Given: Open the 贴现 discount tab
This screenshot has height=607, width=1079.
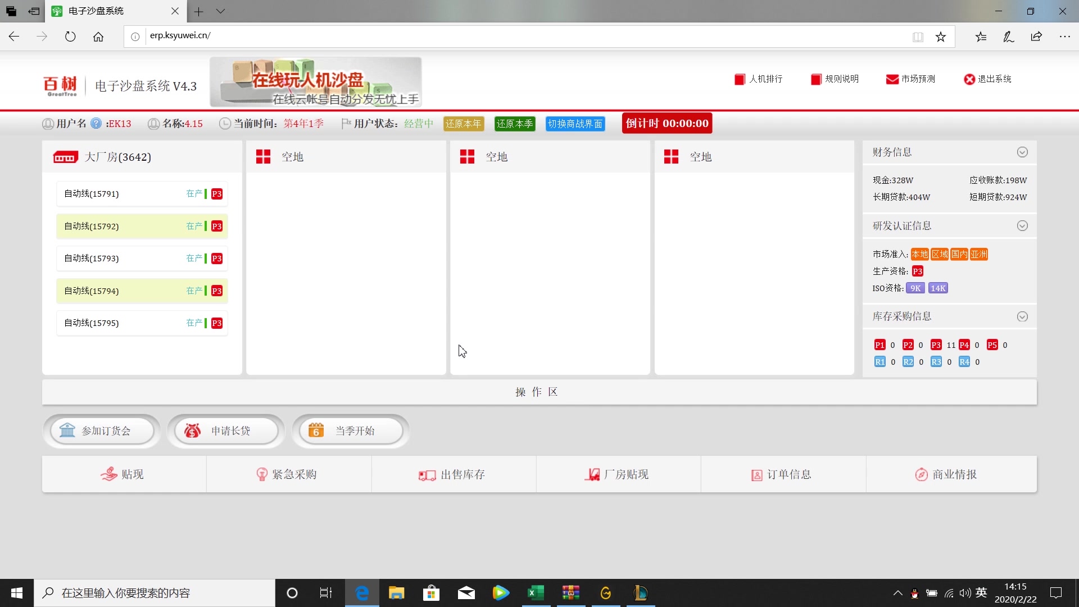Looking at the screenshot, I should click(124, 474).
